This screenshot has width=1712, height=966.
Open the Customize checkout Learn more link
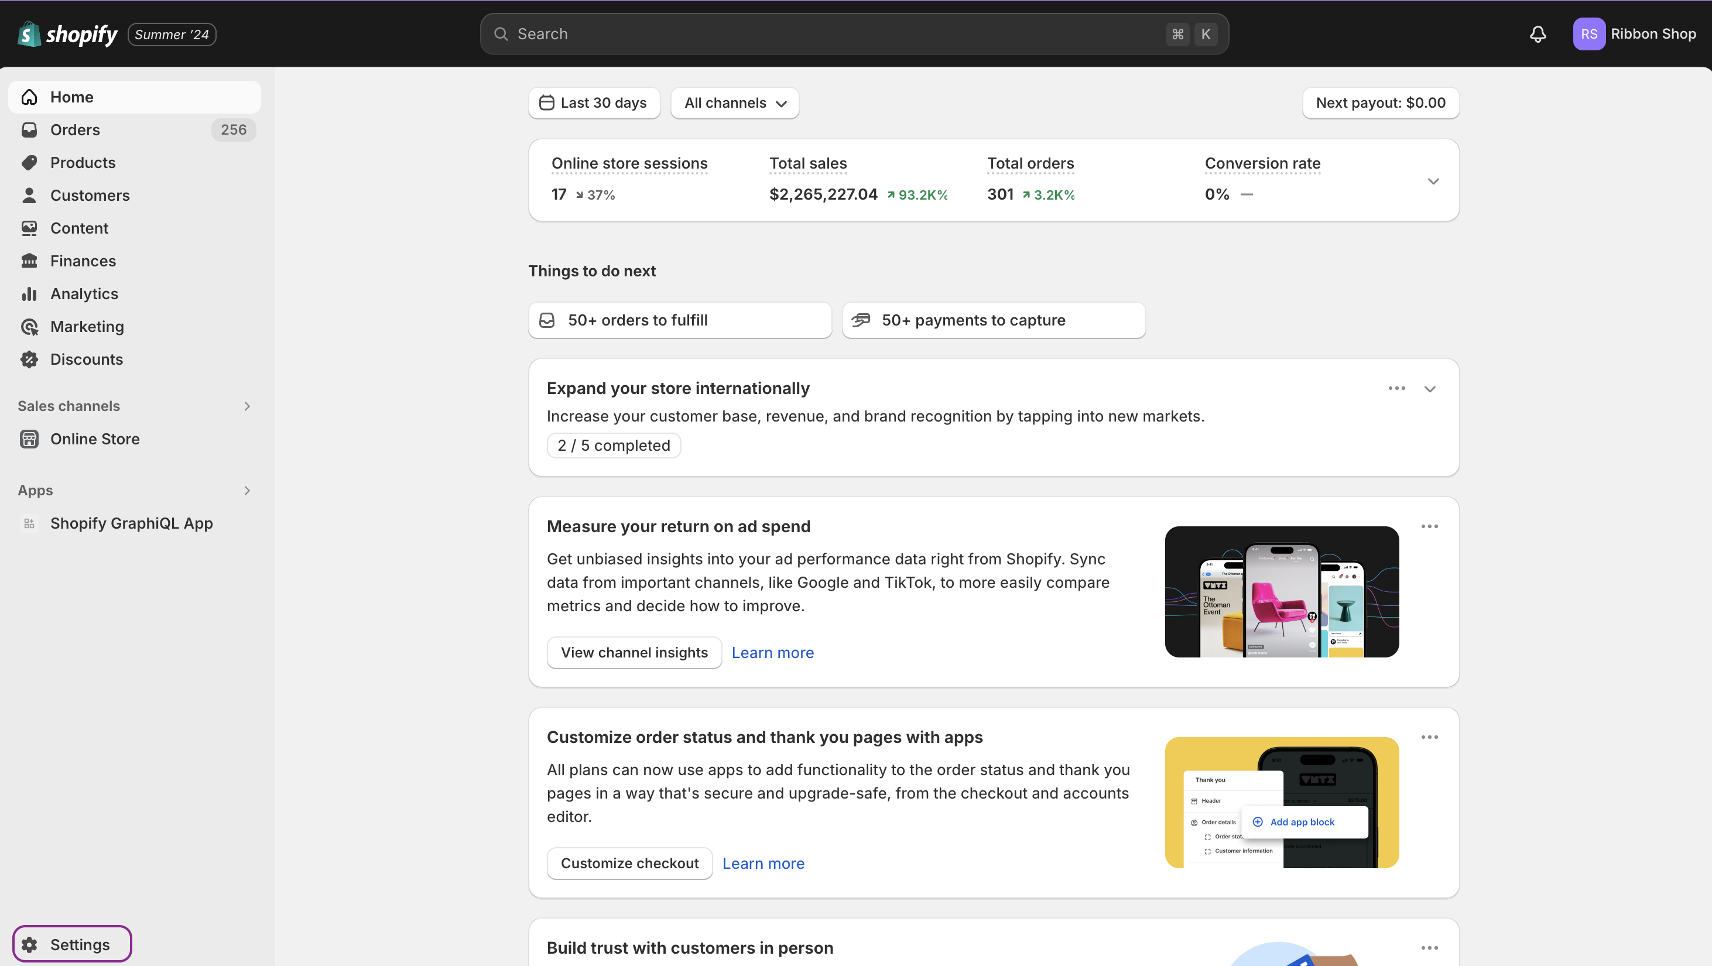(763, 862)
